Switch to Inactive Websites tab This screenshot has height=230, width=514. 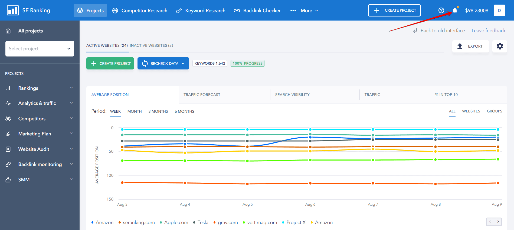click(151, 45)
